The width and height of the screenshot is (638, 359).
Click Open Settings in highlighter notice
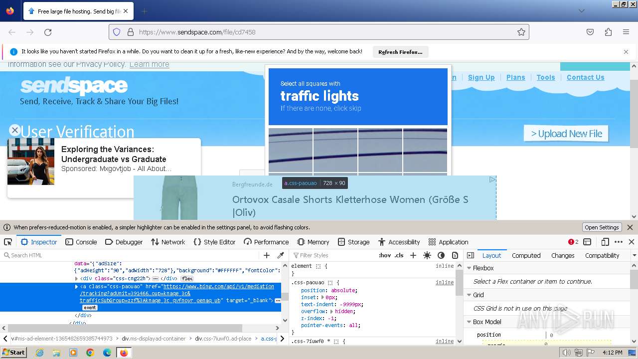(x=602, y=227)
